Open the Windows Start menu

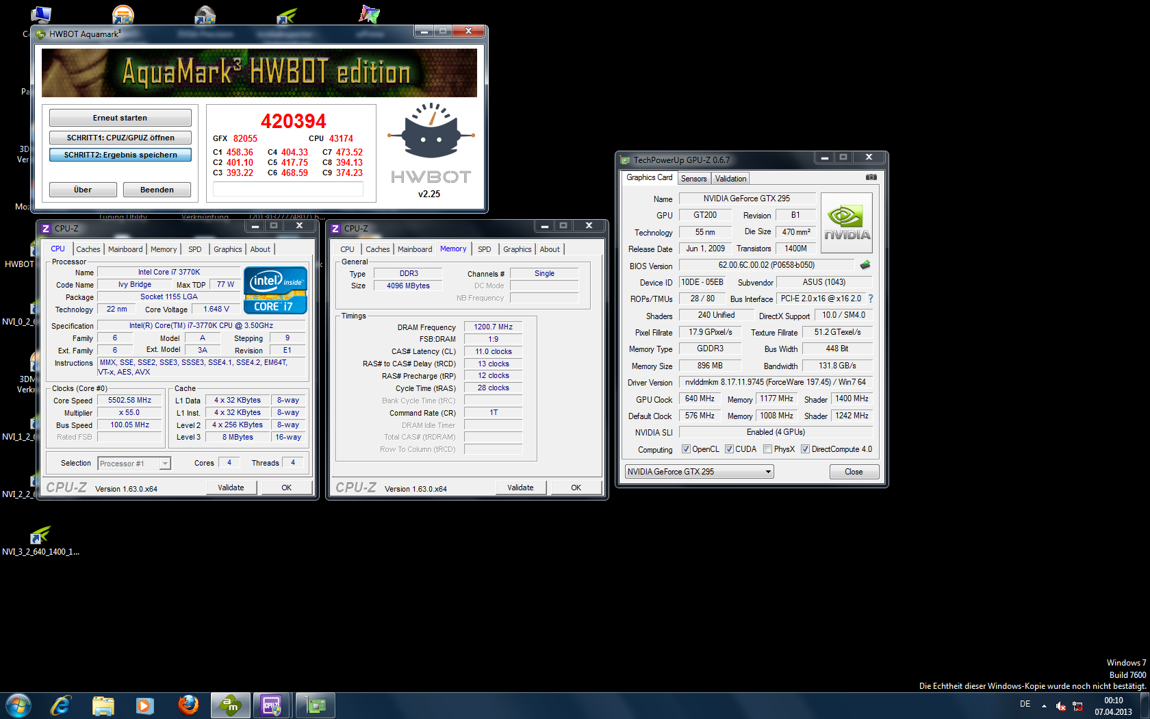18,705
